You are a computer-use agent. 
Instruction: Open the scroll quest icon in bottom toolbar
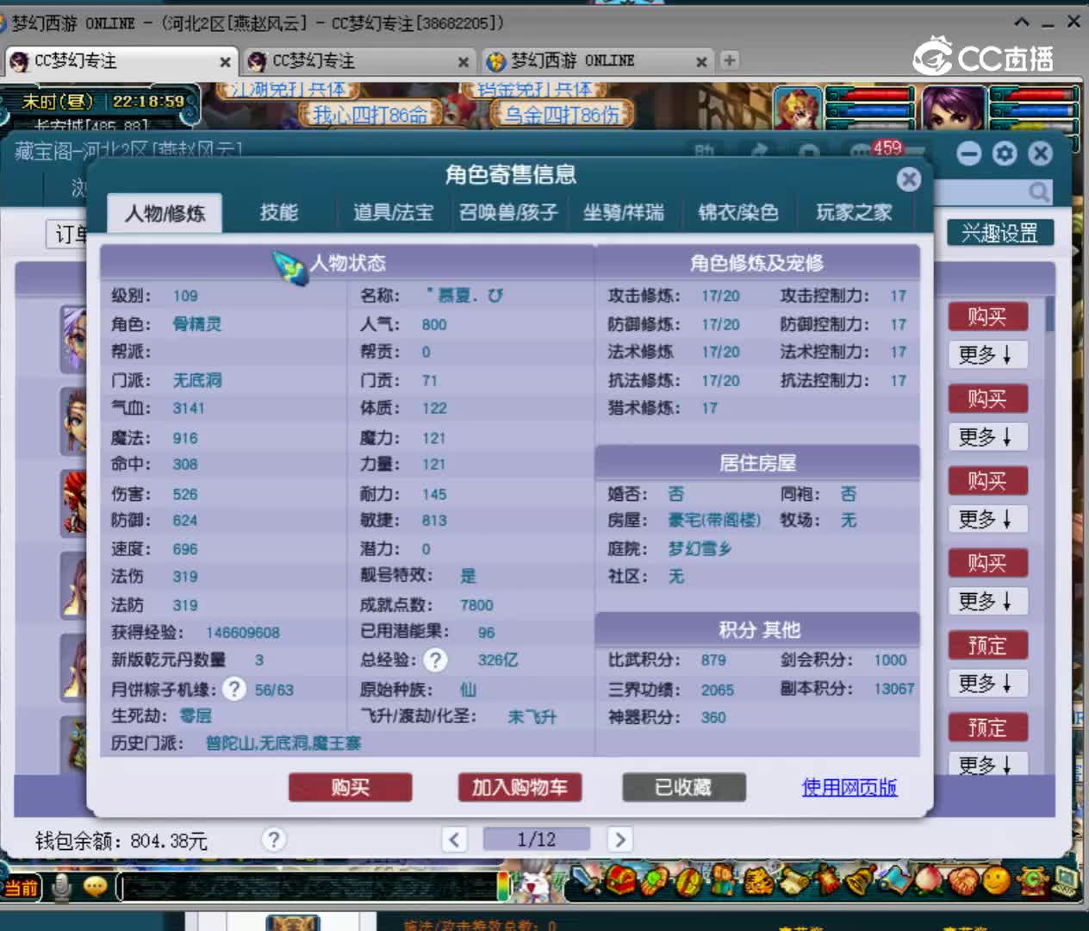tap(793, 881)
